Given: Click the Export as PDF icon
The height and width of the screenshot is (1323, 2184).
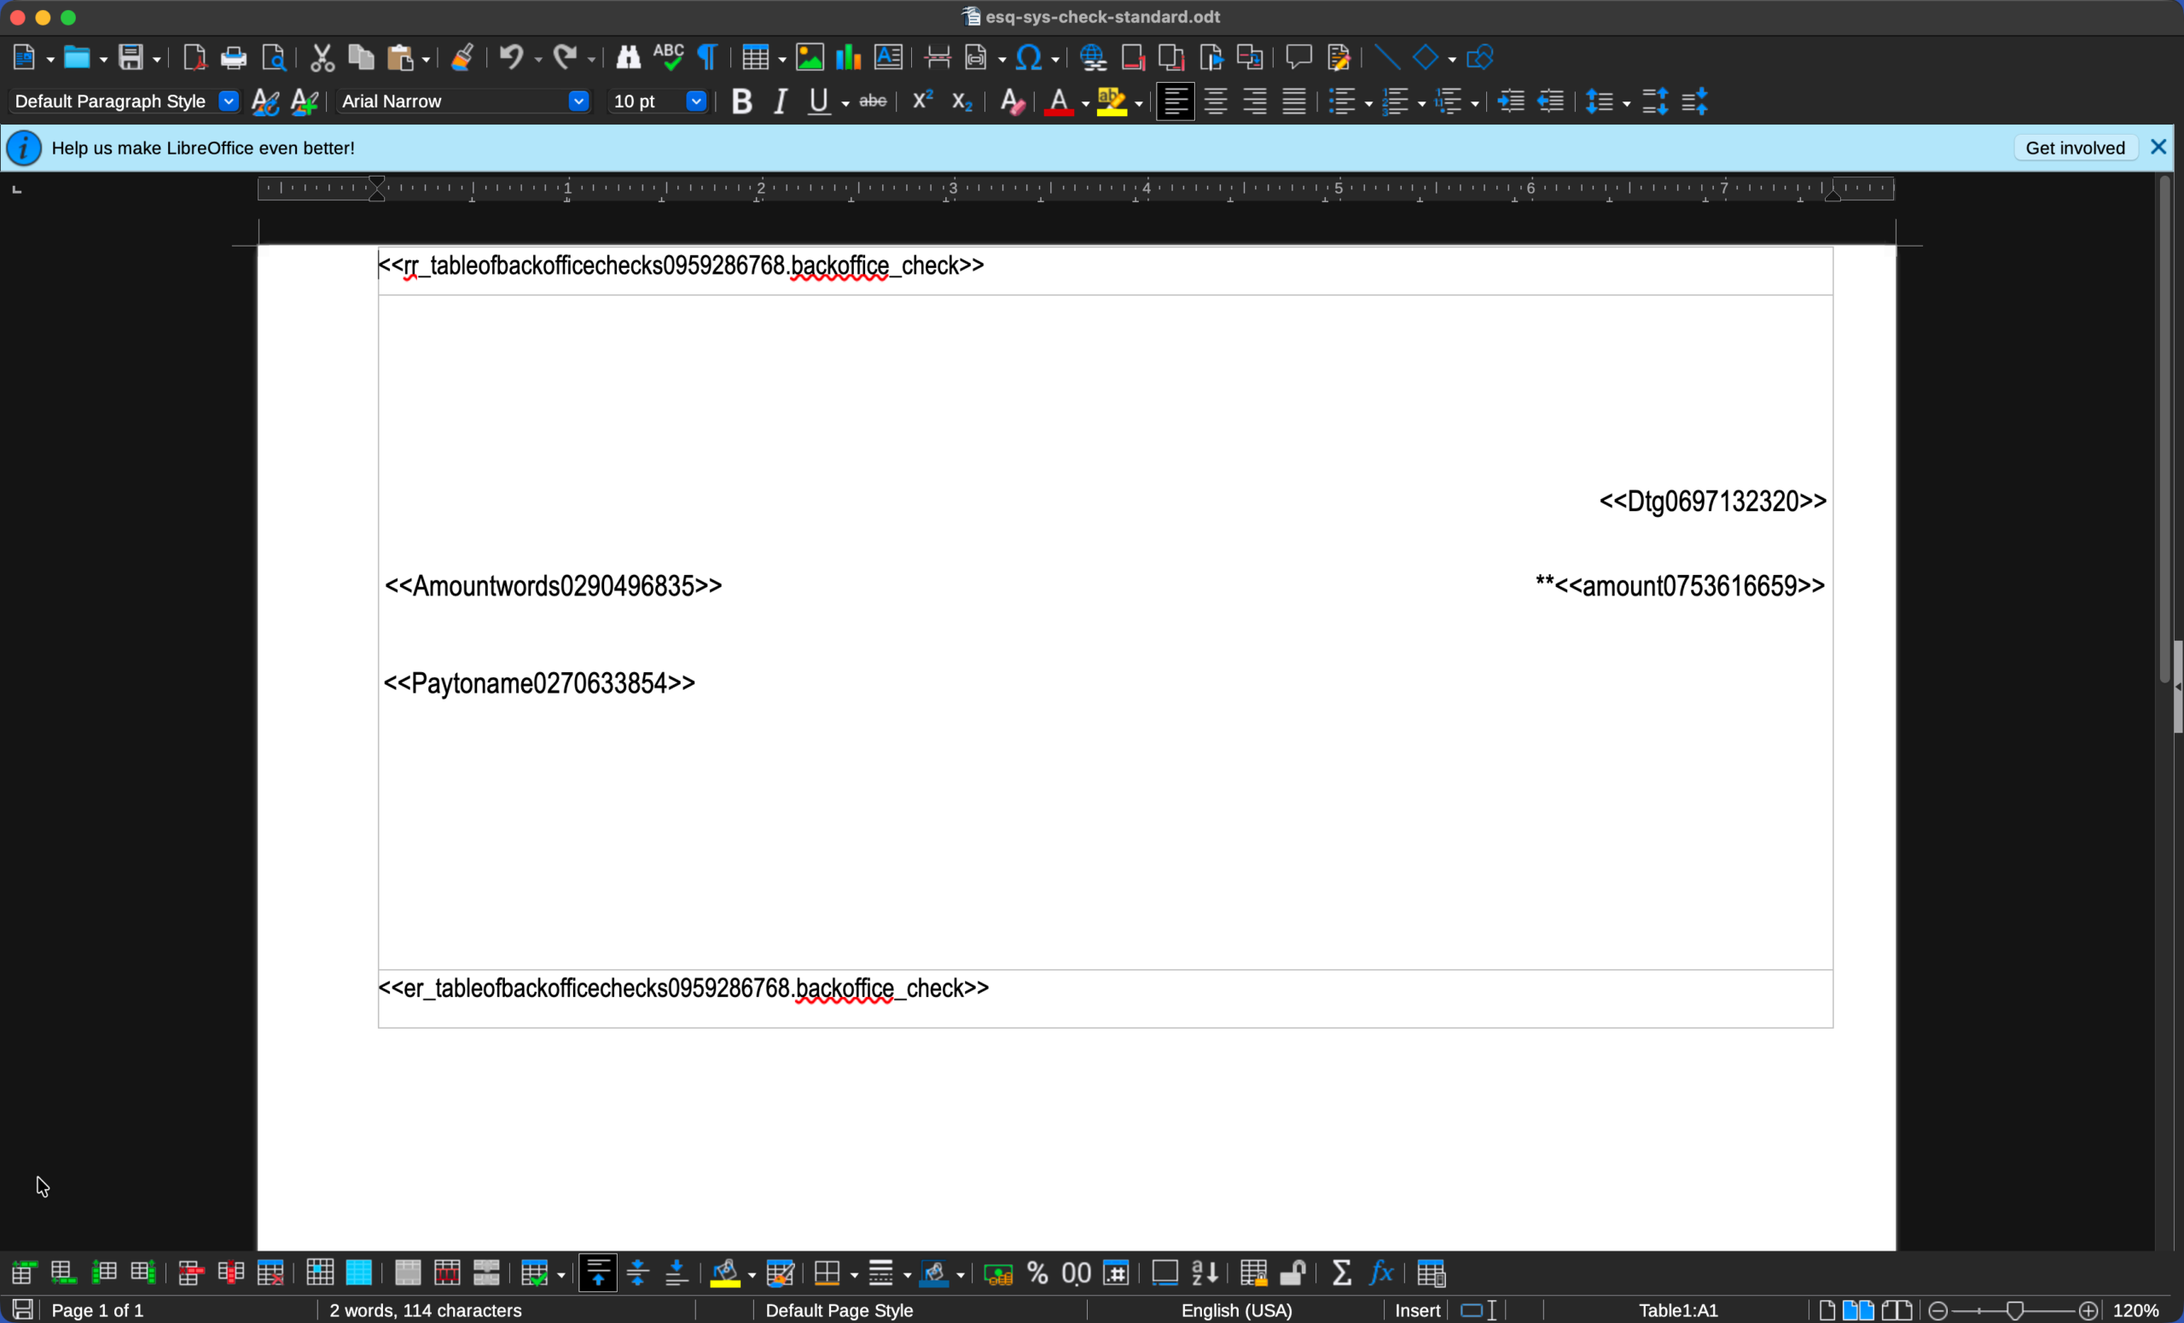Looking at the screenshot, I should pos(195,58).
